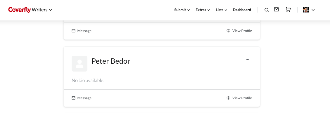Click the Coverfly logo
Viewport: 330px width, 113px height.
click(x=20, y=10)
